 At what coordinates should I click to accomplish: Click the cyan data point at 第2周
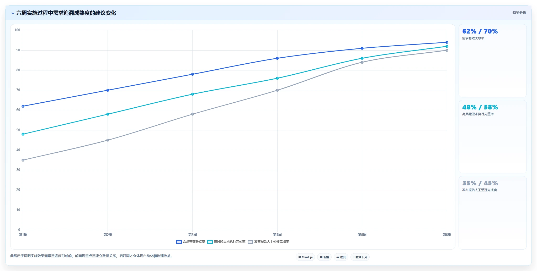point(108,114)
